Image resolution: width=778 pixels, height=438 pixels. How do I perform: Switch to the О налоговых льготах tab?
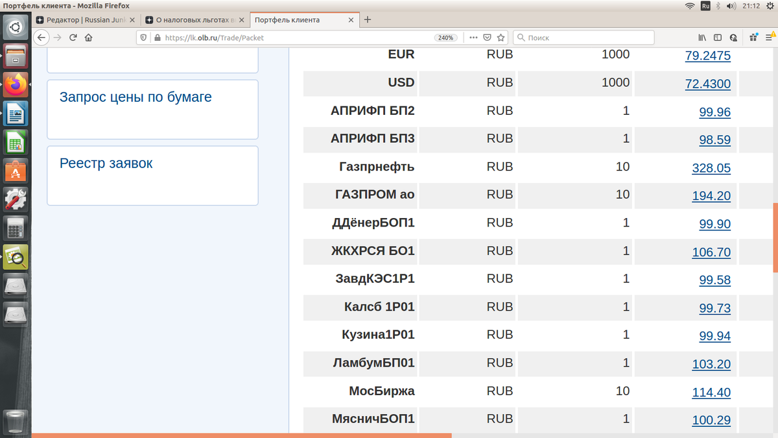(196, 20)
